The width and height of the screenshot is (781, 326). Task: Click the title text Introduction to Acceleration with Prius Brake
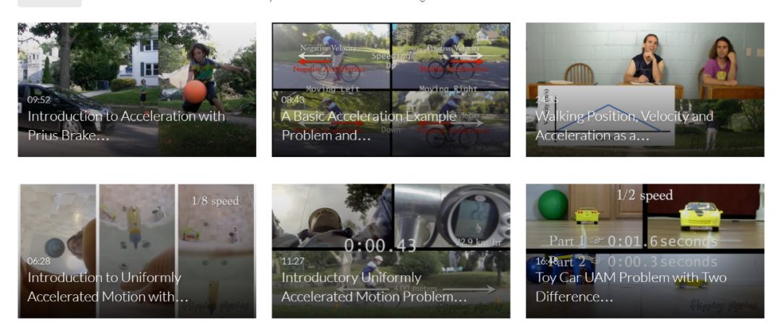pyautogui.click(x=127, y=126)
